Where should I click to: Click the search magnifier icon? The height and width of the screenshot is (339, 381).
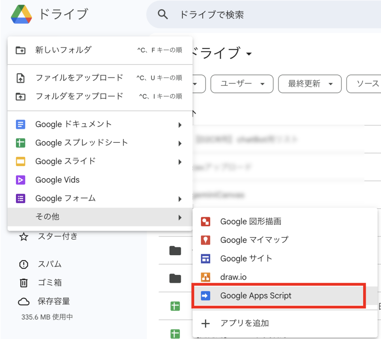pyautogui.click(x=163, y=15)
